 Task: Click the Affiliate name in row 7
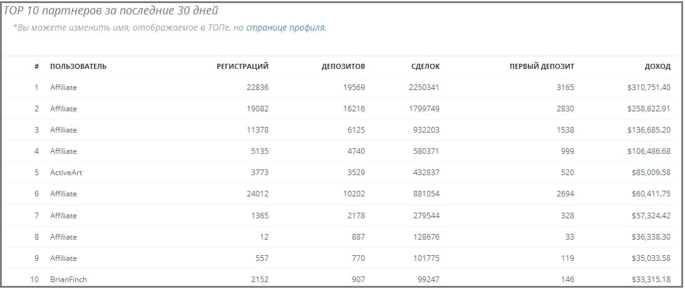coord(63,215)
